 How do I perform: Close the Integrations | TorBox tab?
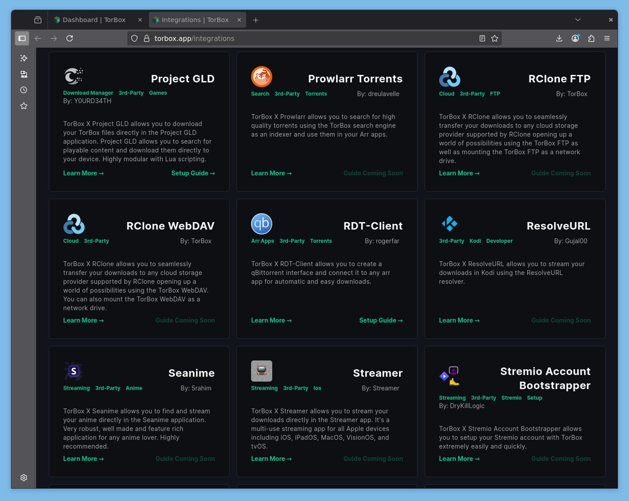pyautogui.click(x=239, y=20)
